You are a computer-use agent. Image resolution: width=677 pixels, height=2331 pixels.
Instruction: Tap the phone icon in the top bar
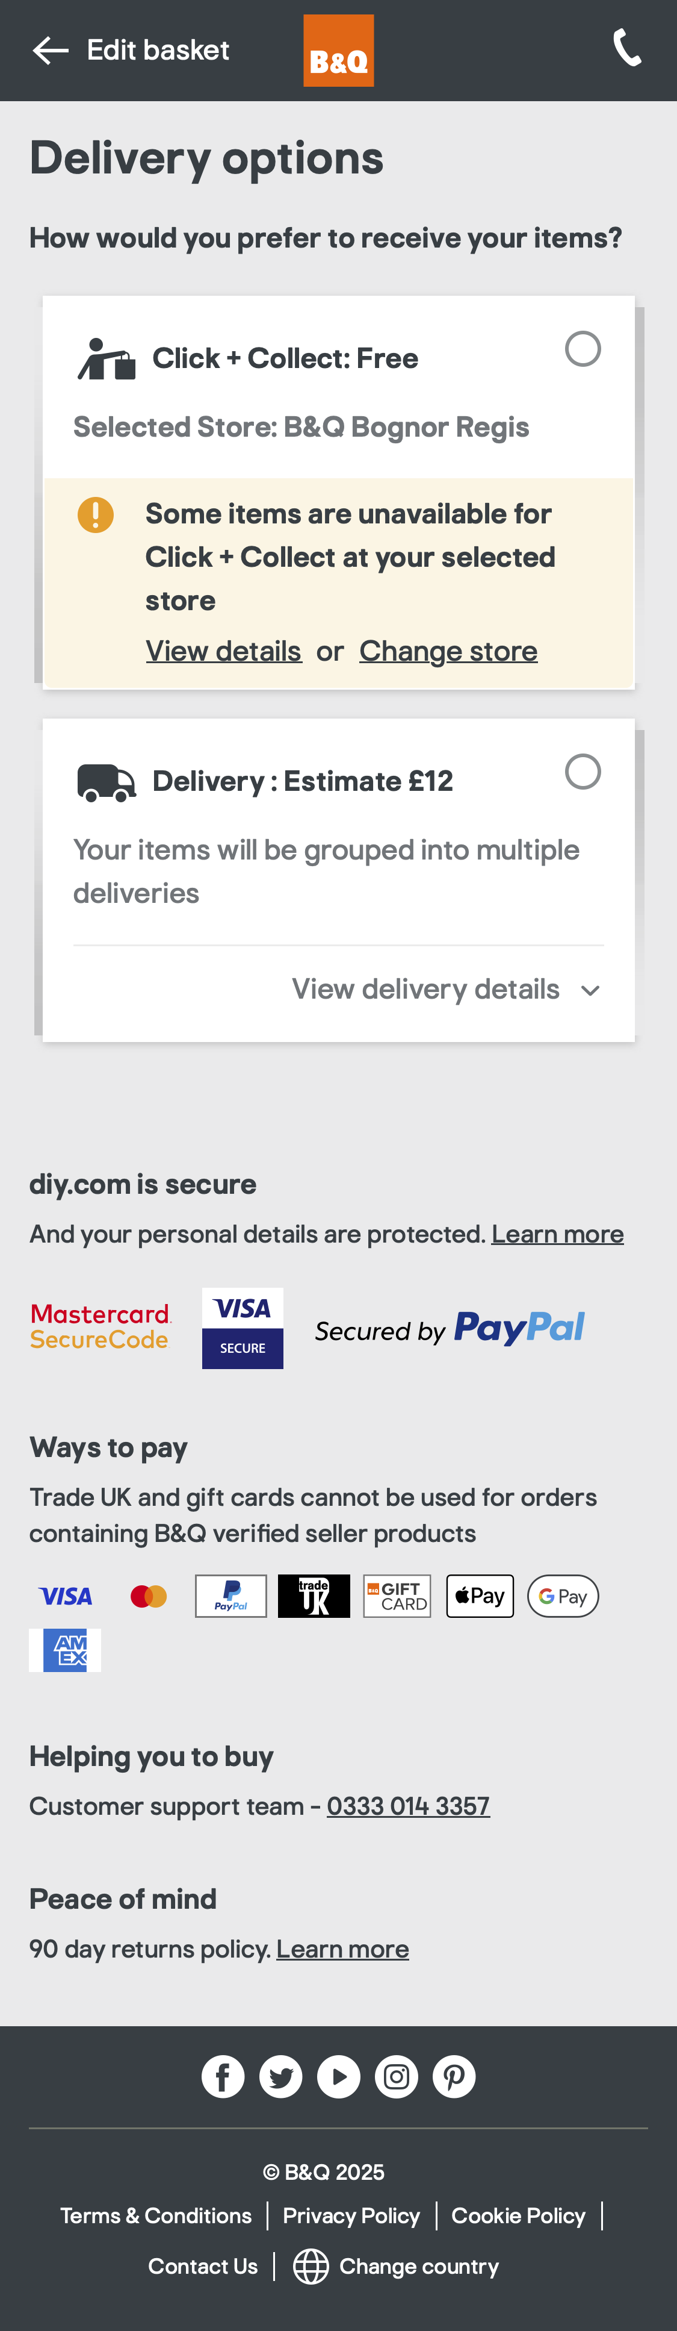[x=627, y=50]
